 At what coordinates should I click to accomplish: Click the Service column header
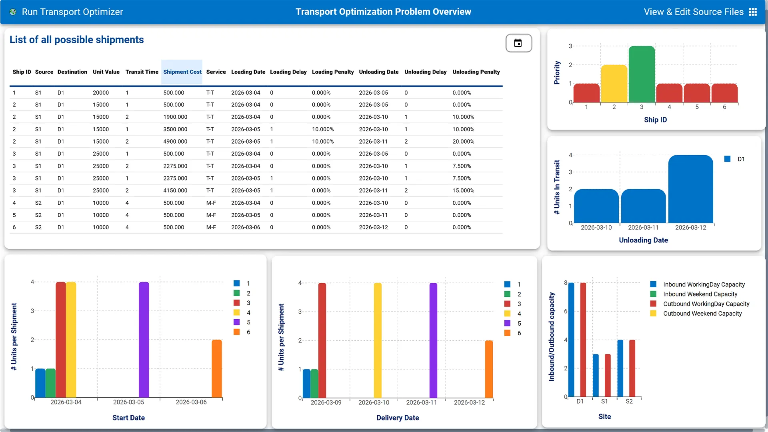point(216,72)
